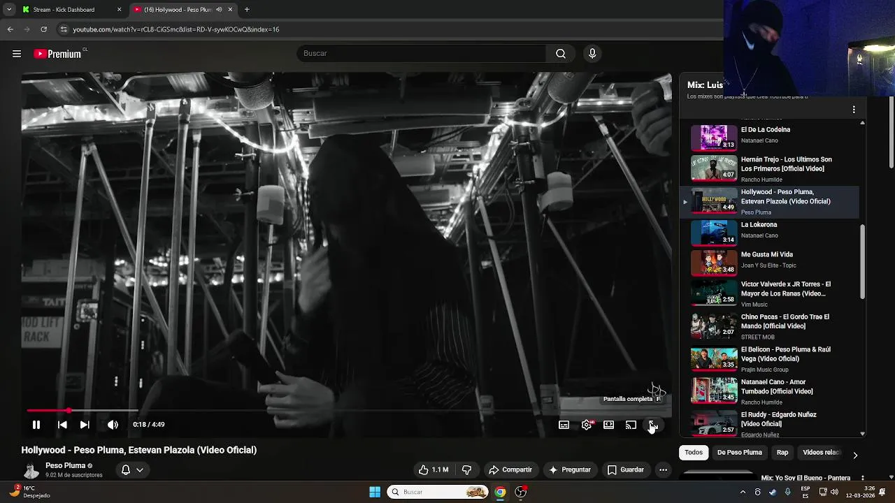895x503 pixels.
Task: Select current Hollywood - Peso Pluma playlist item
Action: coord(769,201)
